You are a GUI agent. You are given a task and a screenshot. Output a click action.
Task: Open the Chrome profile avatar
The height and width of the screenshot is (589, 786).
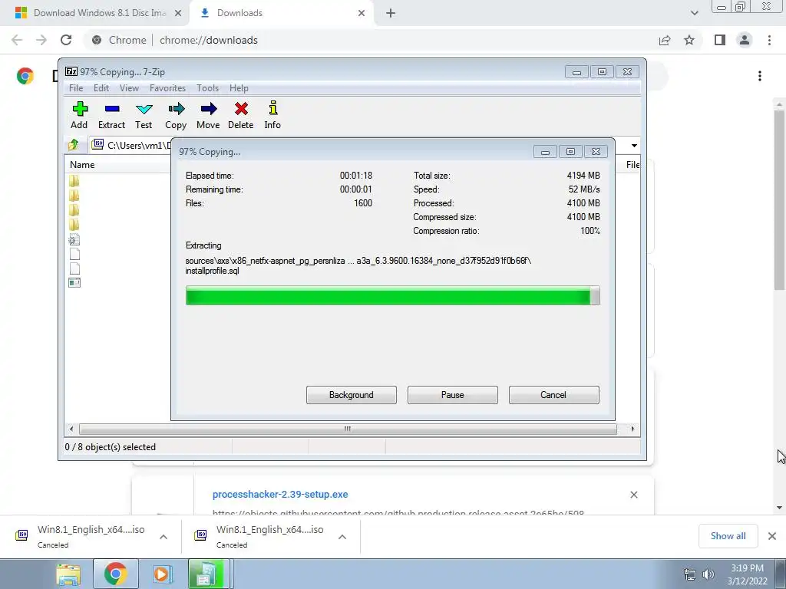tap(745, 40)
